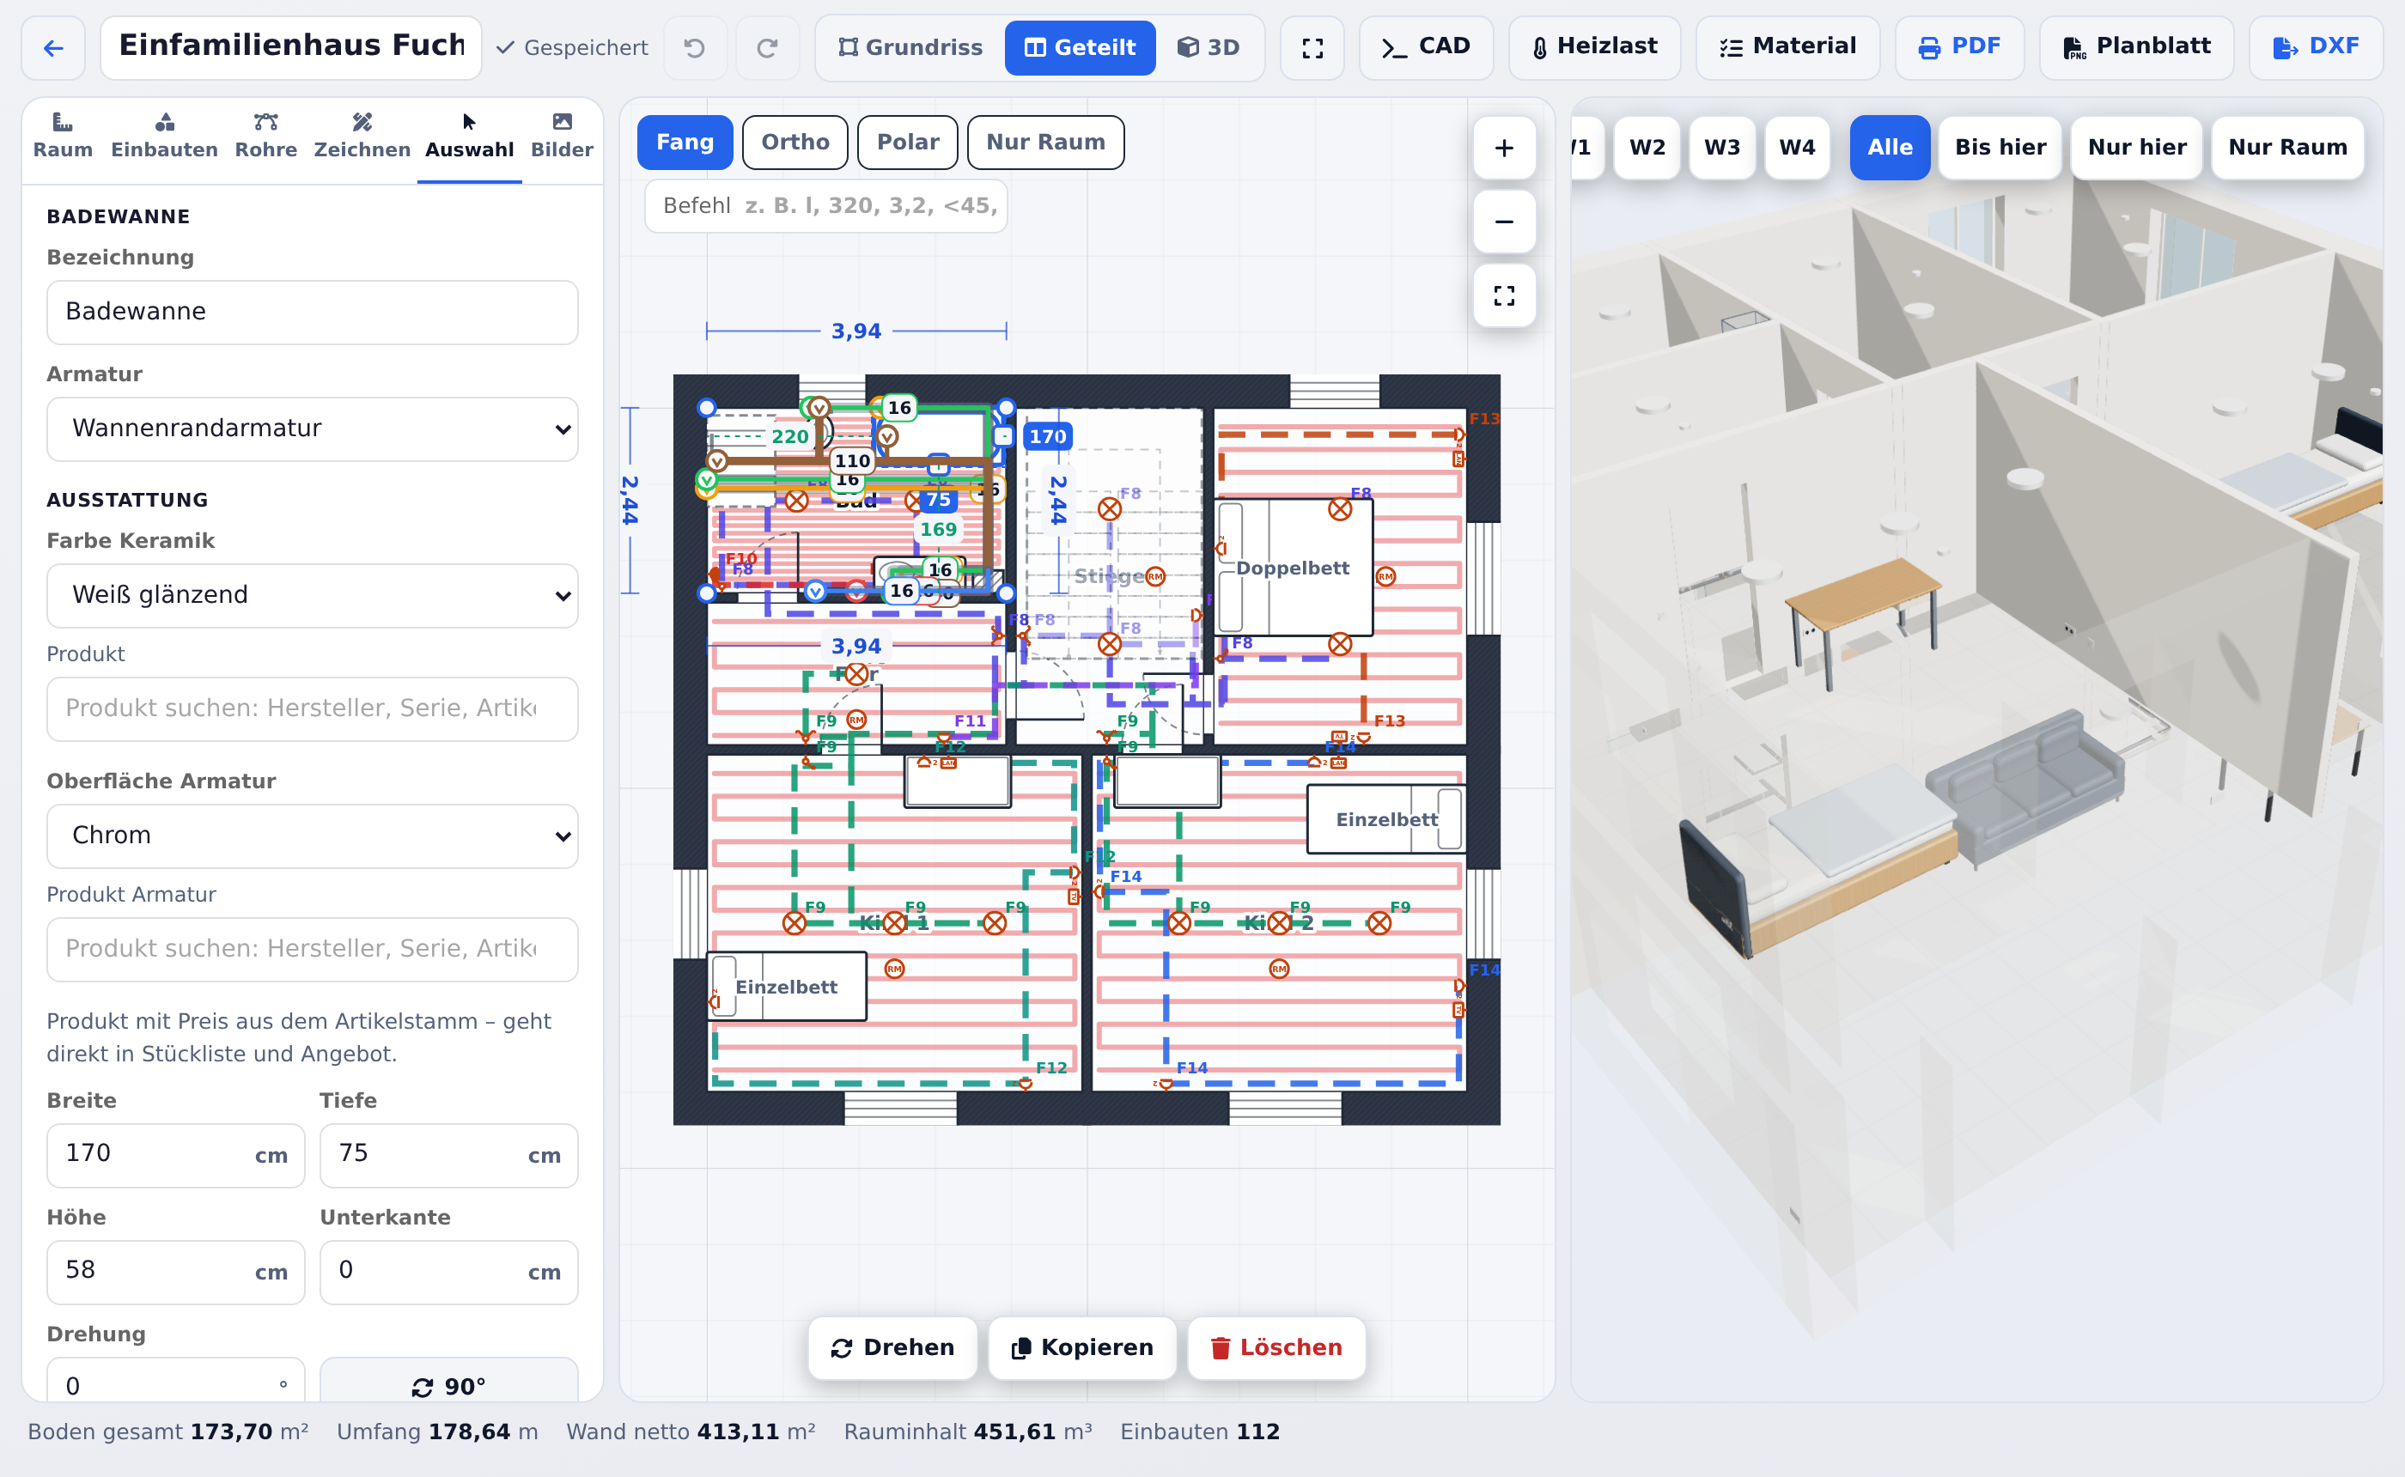
Task: Redo the last action
Action: pyautogui.click(x=768, y=47)
